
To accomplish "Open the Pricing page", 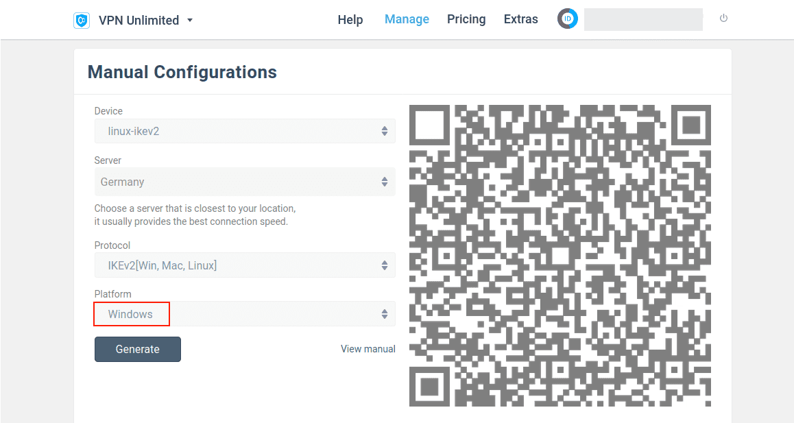I will coord(466,19).
